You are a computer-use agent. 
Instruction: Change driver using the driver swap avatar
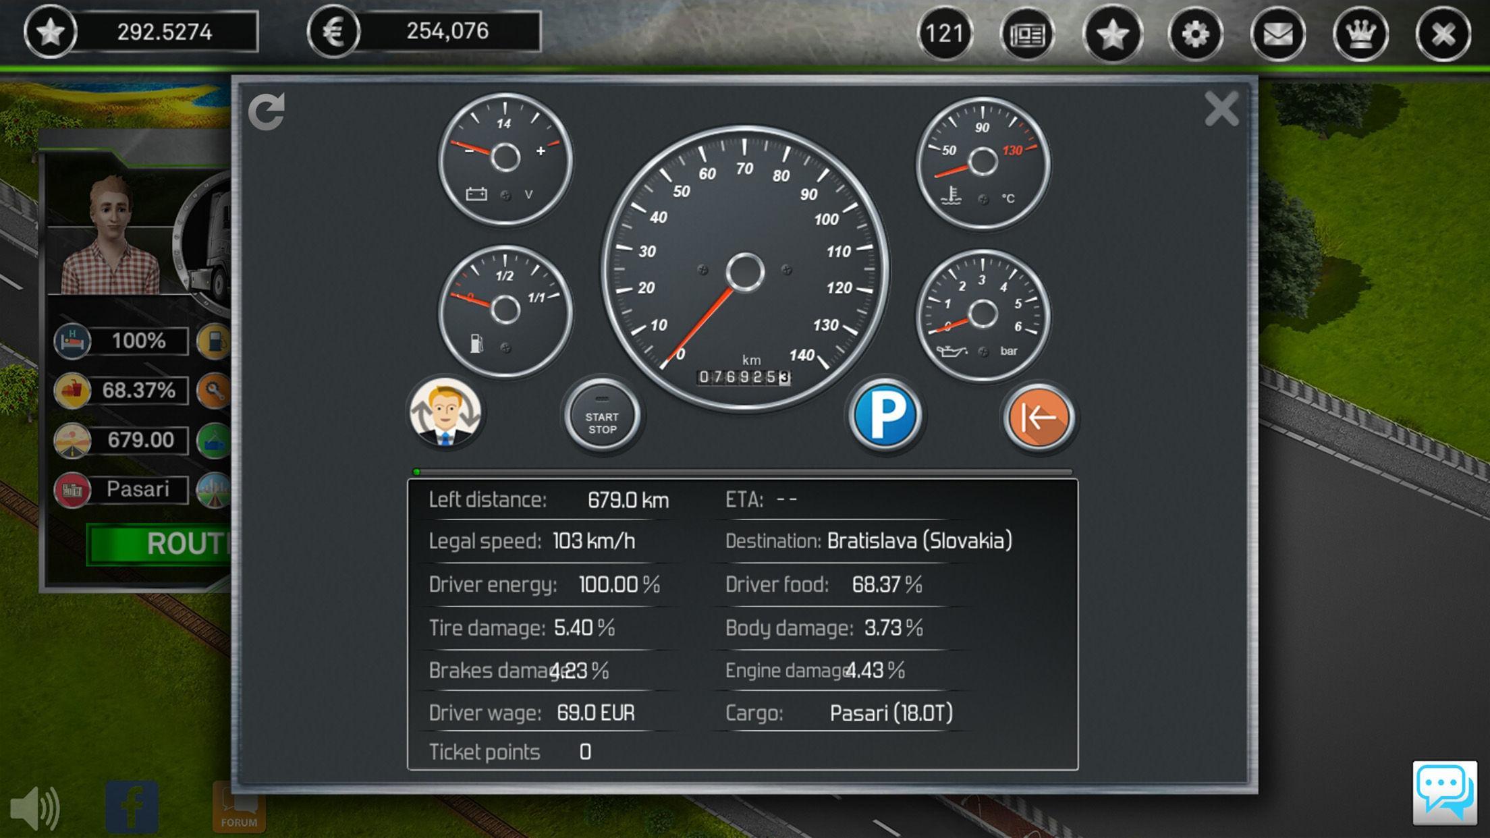(x=445, y=412)
